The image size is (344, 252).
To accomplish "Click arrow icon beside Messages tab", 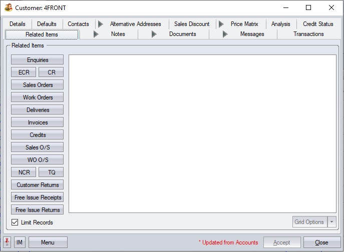I will (x=225, y=34).
